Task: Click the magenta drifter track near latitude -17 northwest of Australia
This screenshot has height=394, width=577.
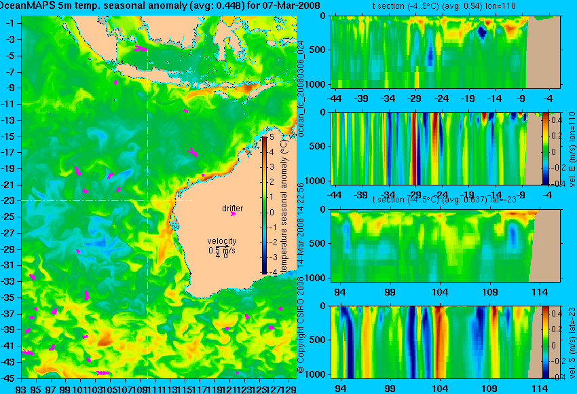Action: coord(192,152)
